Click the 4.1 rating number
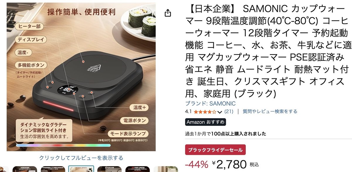The image size is (352, 172). pyautogui.click(x=189, y=111)
